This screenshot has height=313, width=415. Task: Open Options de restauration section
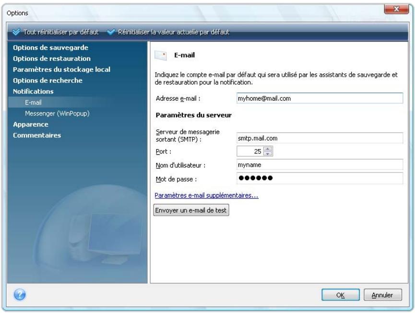(x=52, y=58)
